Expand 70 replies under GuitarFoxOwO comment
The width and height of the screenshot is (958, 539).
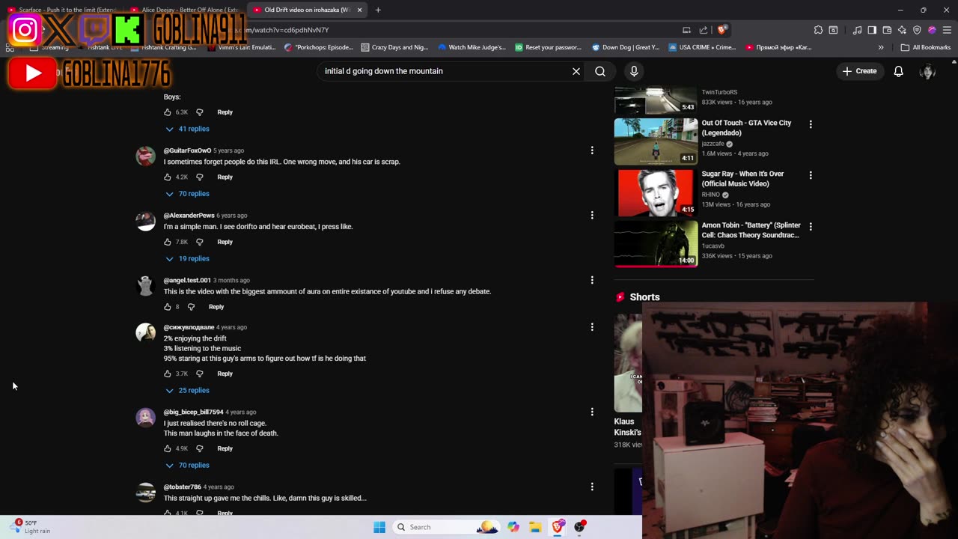click(x=187, y=194)
